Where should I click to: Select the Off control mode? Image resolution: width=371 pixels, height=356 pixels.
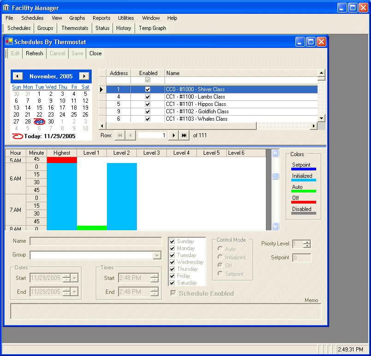220,265
